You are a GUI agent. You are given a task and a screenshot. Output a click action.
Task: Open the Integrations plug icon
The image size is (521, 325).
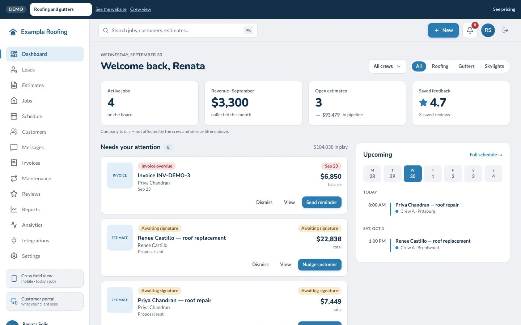pos(14,240)
